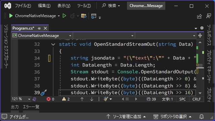Screen dimensions: 215x121
Task: Go to next issue down arrow
Action: point(92,99)
